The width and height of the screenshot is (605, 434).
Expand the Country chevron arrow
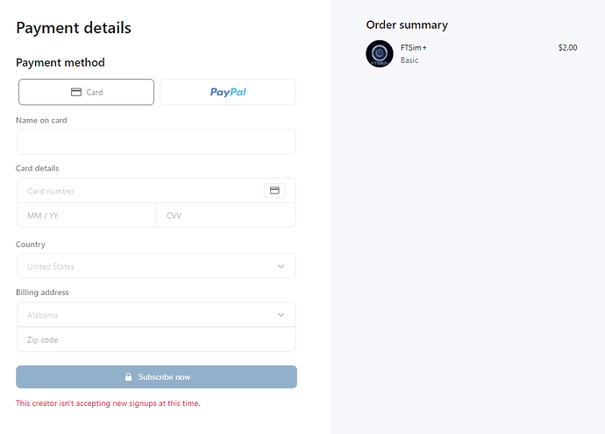(281, 266)
